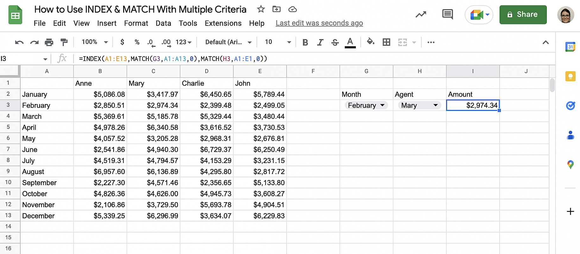The image size is (580, 254).
Task: Open comment history
Action: [447, 15]
